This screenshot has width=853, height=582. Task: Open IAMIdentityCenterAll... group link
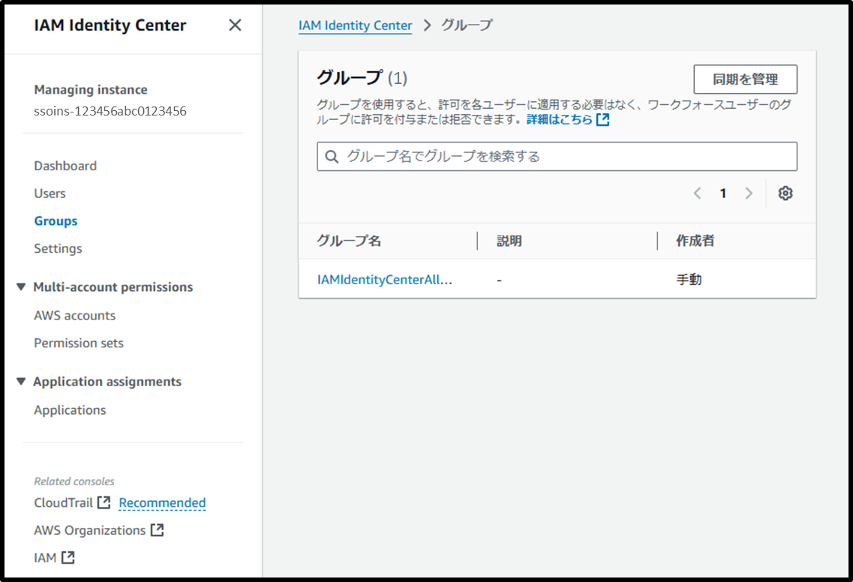click(385, 280)
